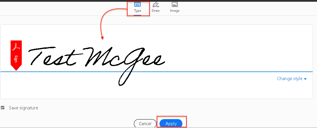Click the vertical Sign text on red marker
The width and height of the screenshot is (317, 128).
click(16, 58)
